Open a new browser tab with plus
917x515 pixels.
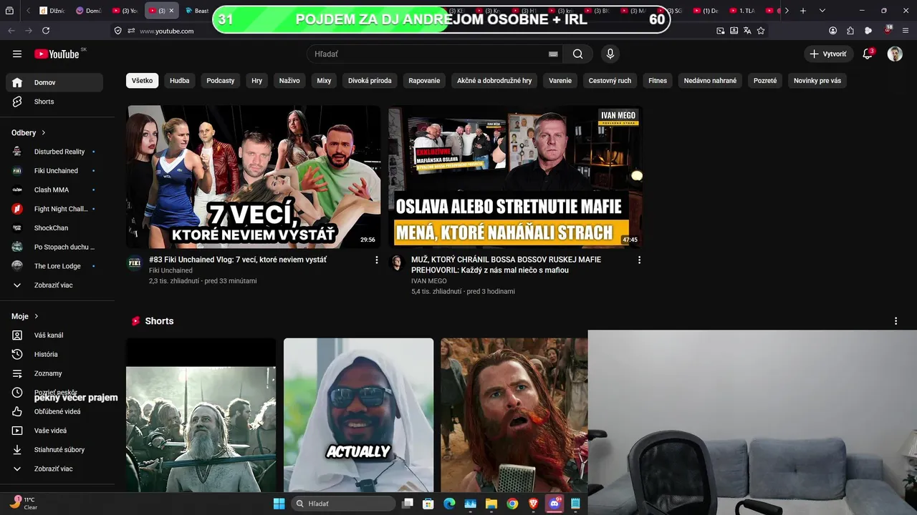pyautogui.click(x=803, y=11)
